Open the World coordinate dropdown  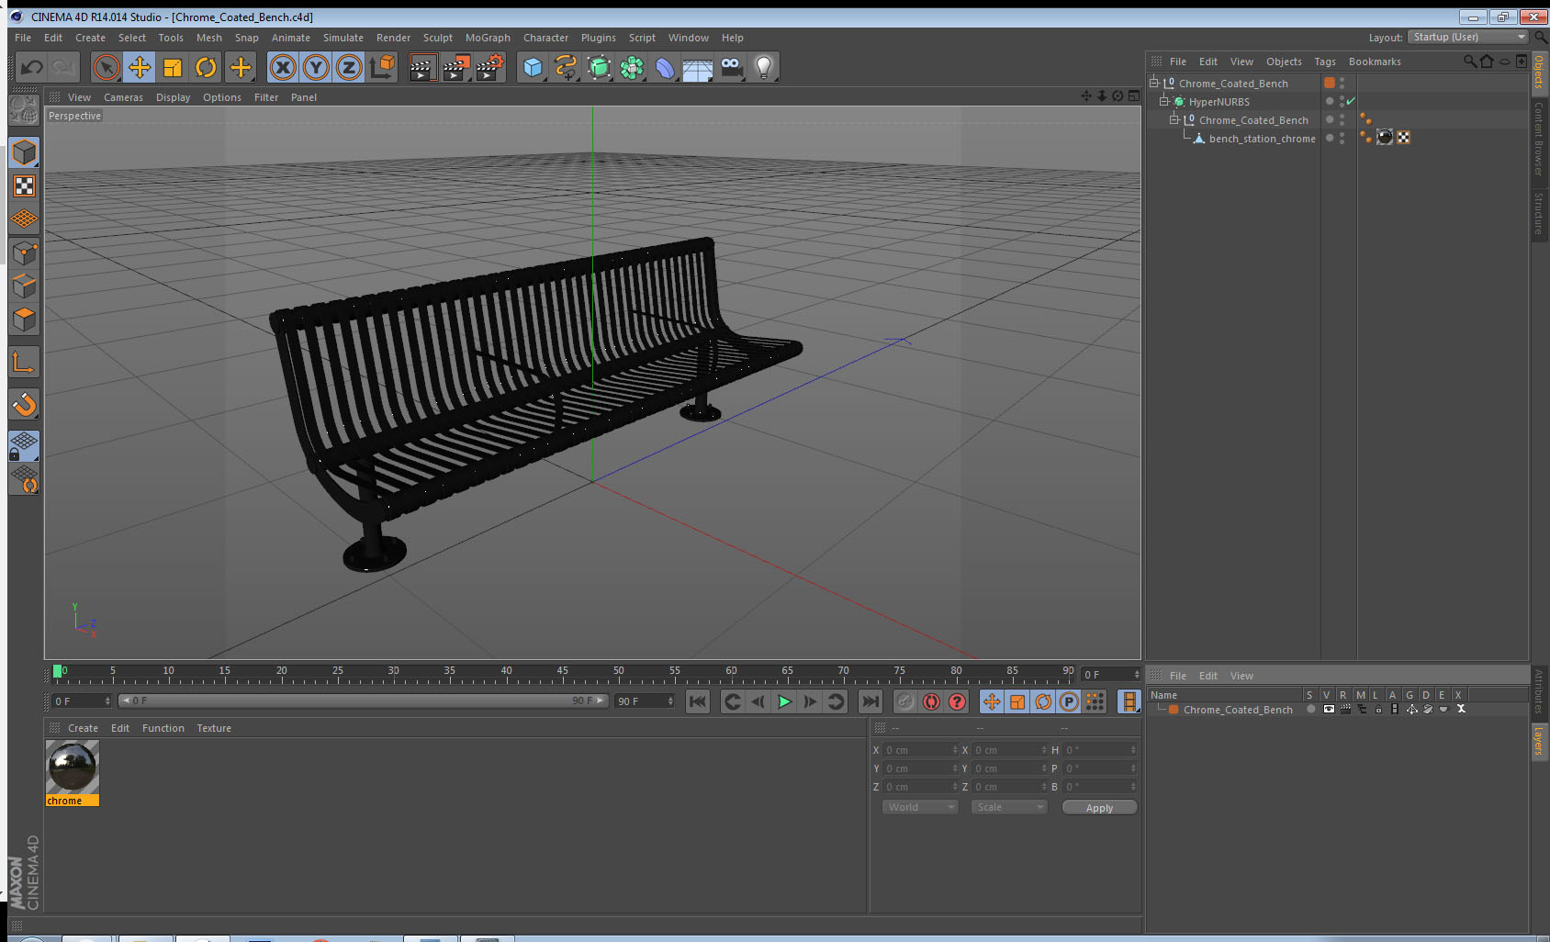pos(920,807)
